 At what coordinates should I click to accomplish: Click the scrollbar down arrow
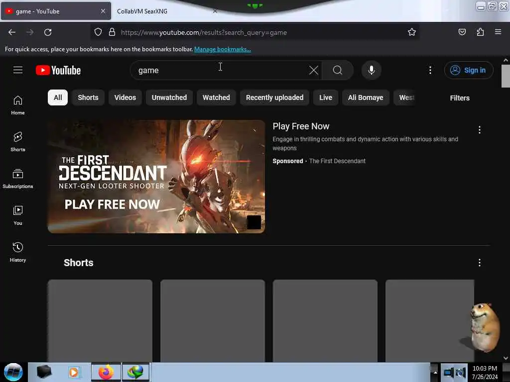point(506,358)
